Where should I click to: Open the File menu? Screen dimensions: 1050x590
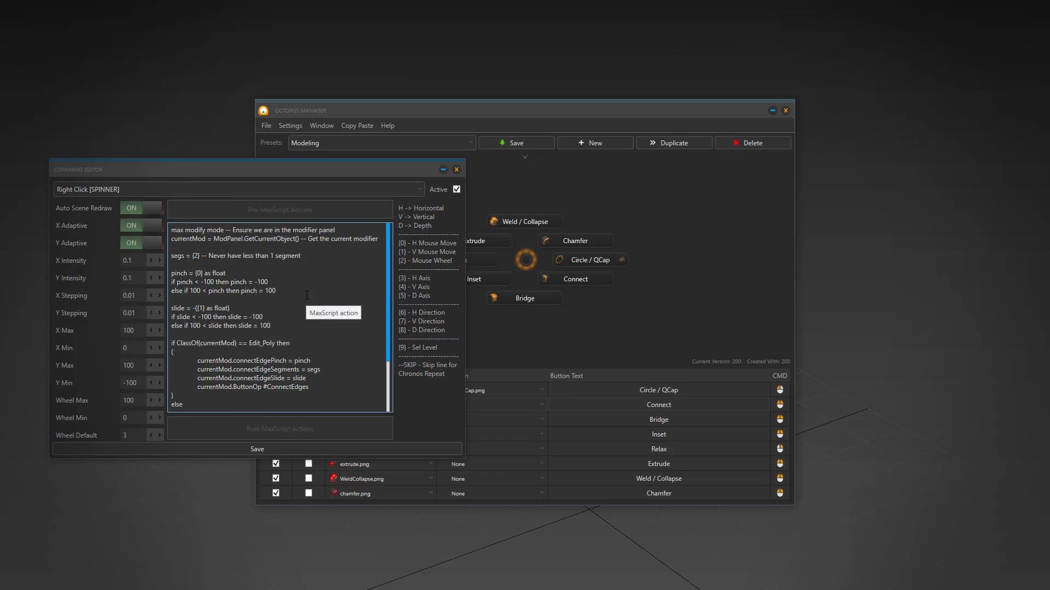266,126
